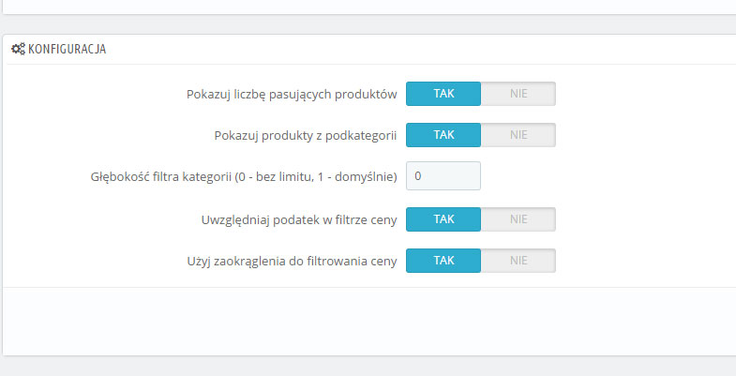
Task: Choose TAK for Uwzględniaj podatek w filtrze ceny
Action: point(443,219)
